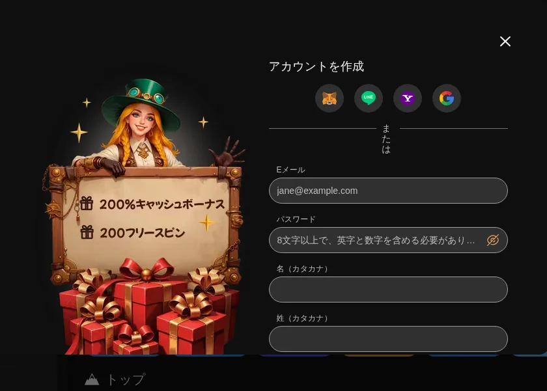Sign up with the MetaMask fox icon

[x=330, y=98]
